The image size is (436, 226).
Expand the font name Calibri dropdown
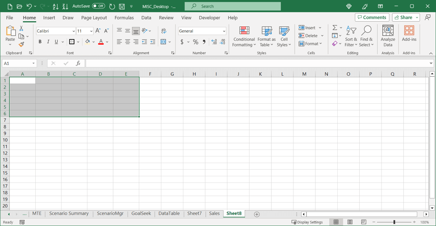coord(73,31)
